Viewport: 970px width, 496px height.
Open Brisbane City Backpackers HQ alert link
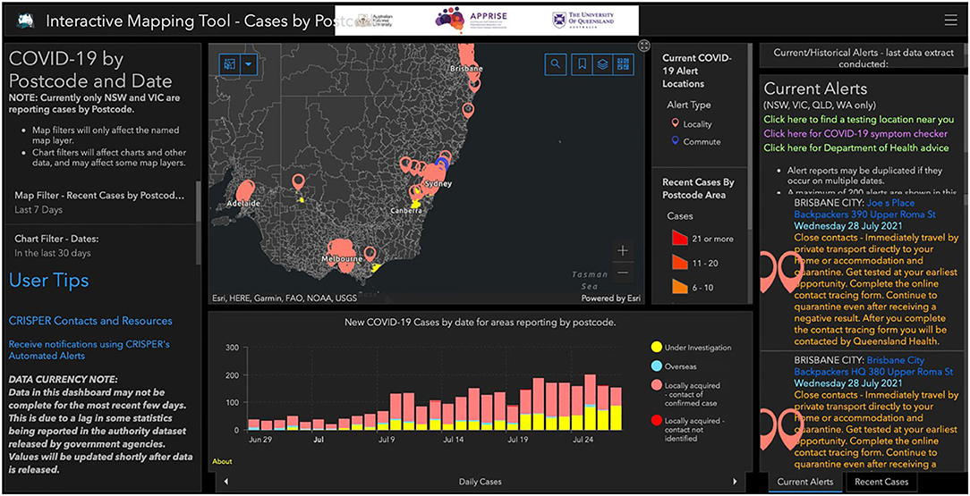pos(875,365)
